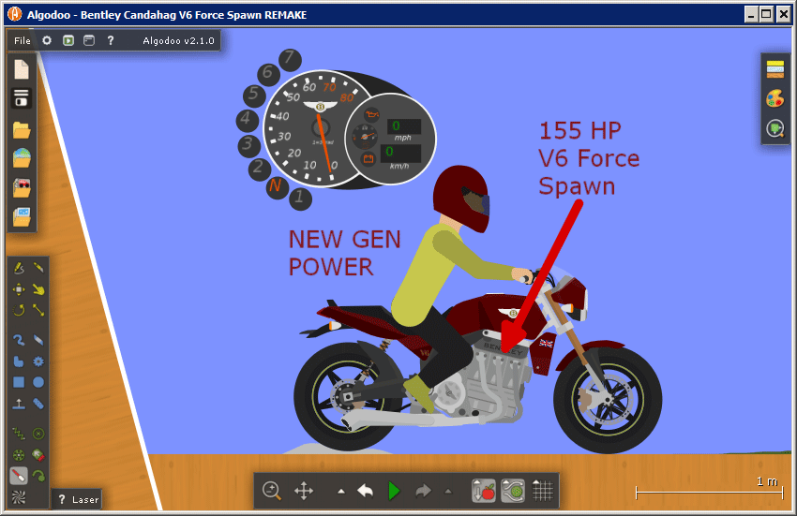The width and height of the screenshot is (797, 516).
Task: Select the Plane tool
Action: (x=19, y=404)
